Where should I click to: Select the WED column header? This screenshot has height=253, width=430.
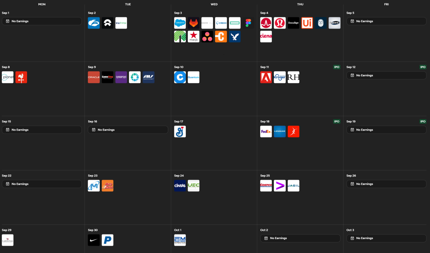(x=214, y=4)
